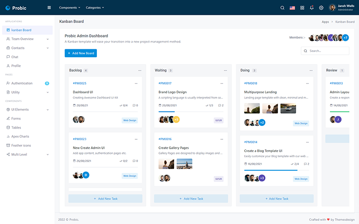359x224 pixels.
Task: Click the UI/UX tag on Brand Logo Design
Action: point(219,120)
